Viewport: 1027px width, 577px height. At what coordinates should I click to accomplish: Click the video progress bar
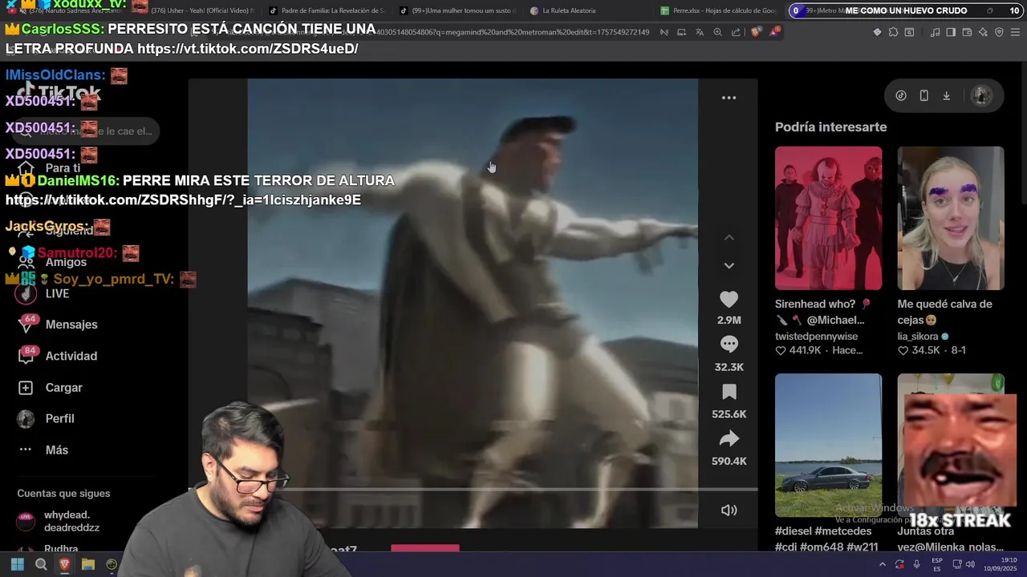tap(473, 489)
